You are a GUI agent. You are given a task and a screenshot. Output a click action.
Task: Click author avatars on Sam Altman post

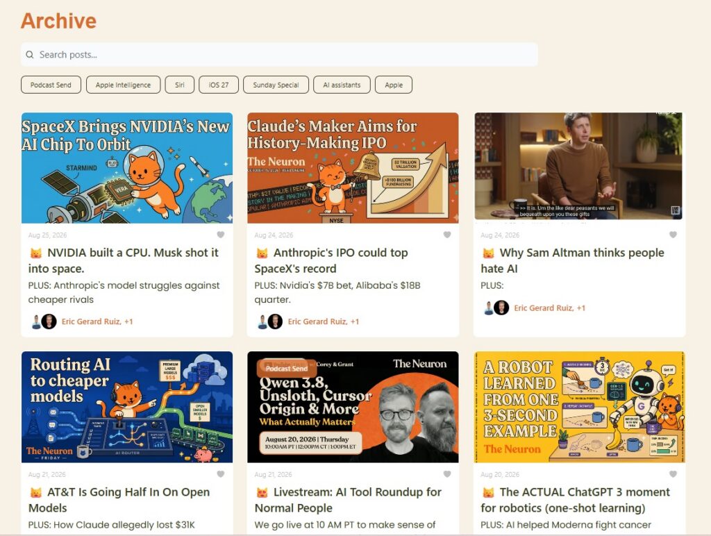pos(496,308)
